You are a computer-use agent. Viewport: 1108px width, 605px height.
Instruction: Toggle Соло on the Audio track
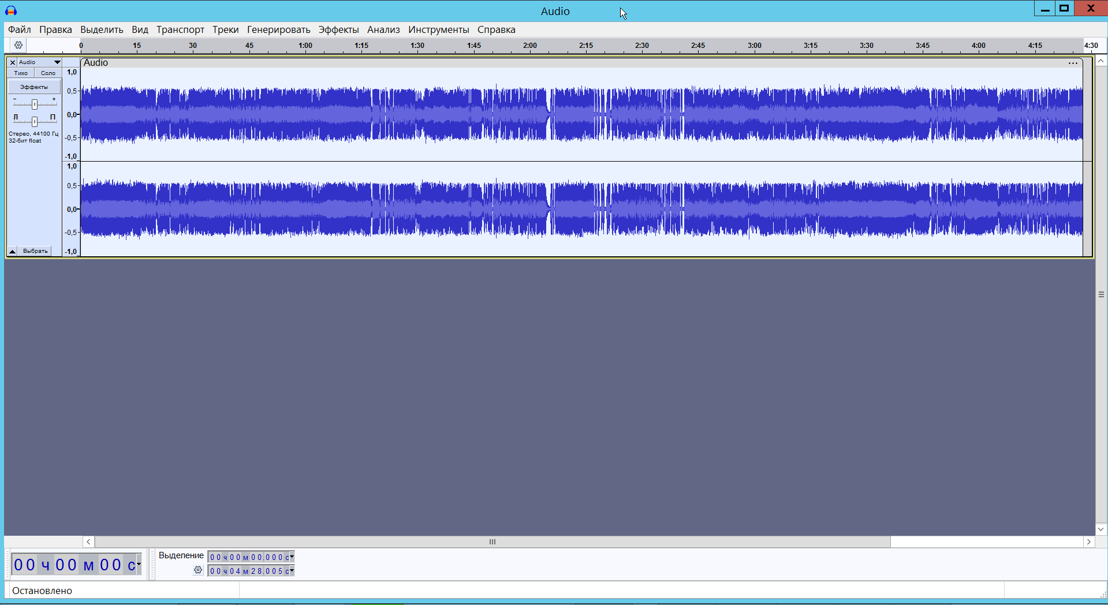click(x=48, y=73)
